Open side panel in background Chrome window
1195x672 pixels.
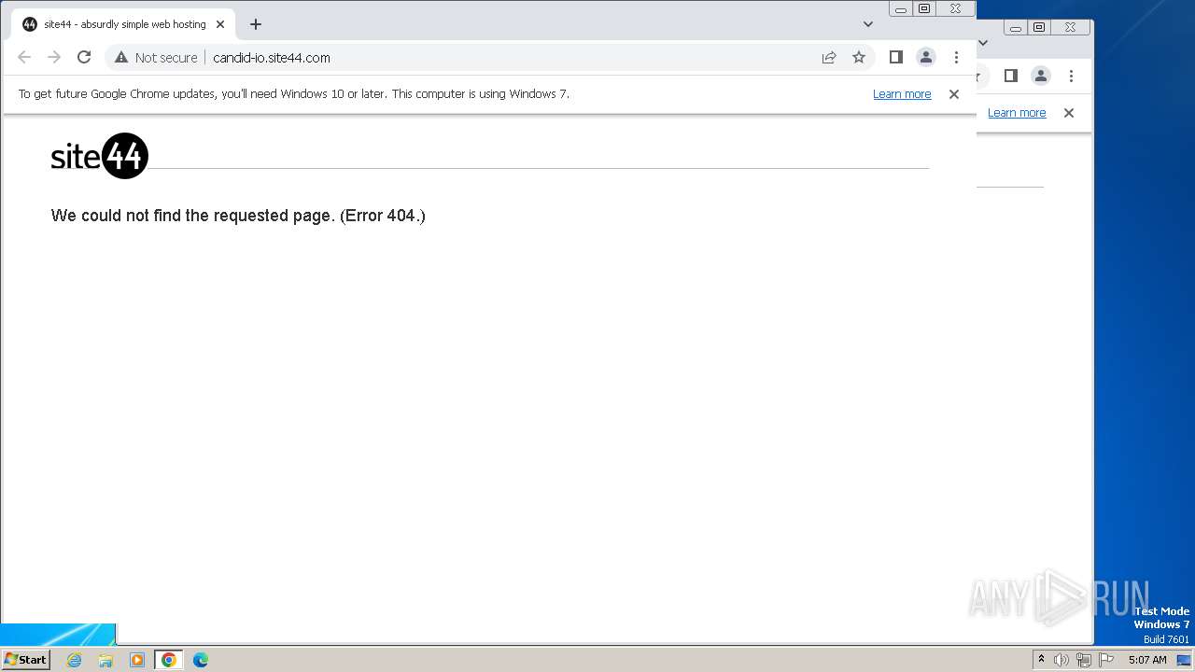tap(1011, 76)
